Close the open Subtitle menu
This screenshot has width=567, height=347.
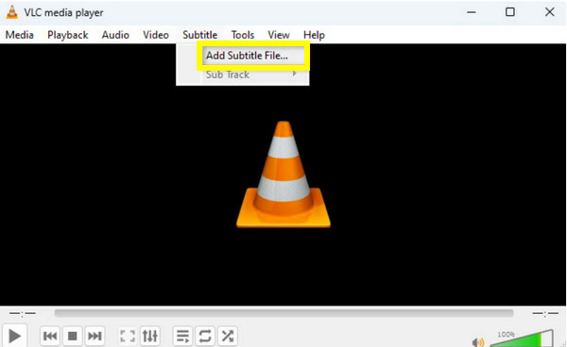(200, 35)
